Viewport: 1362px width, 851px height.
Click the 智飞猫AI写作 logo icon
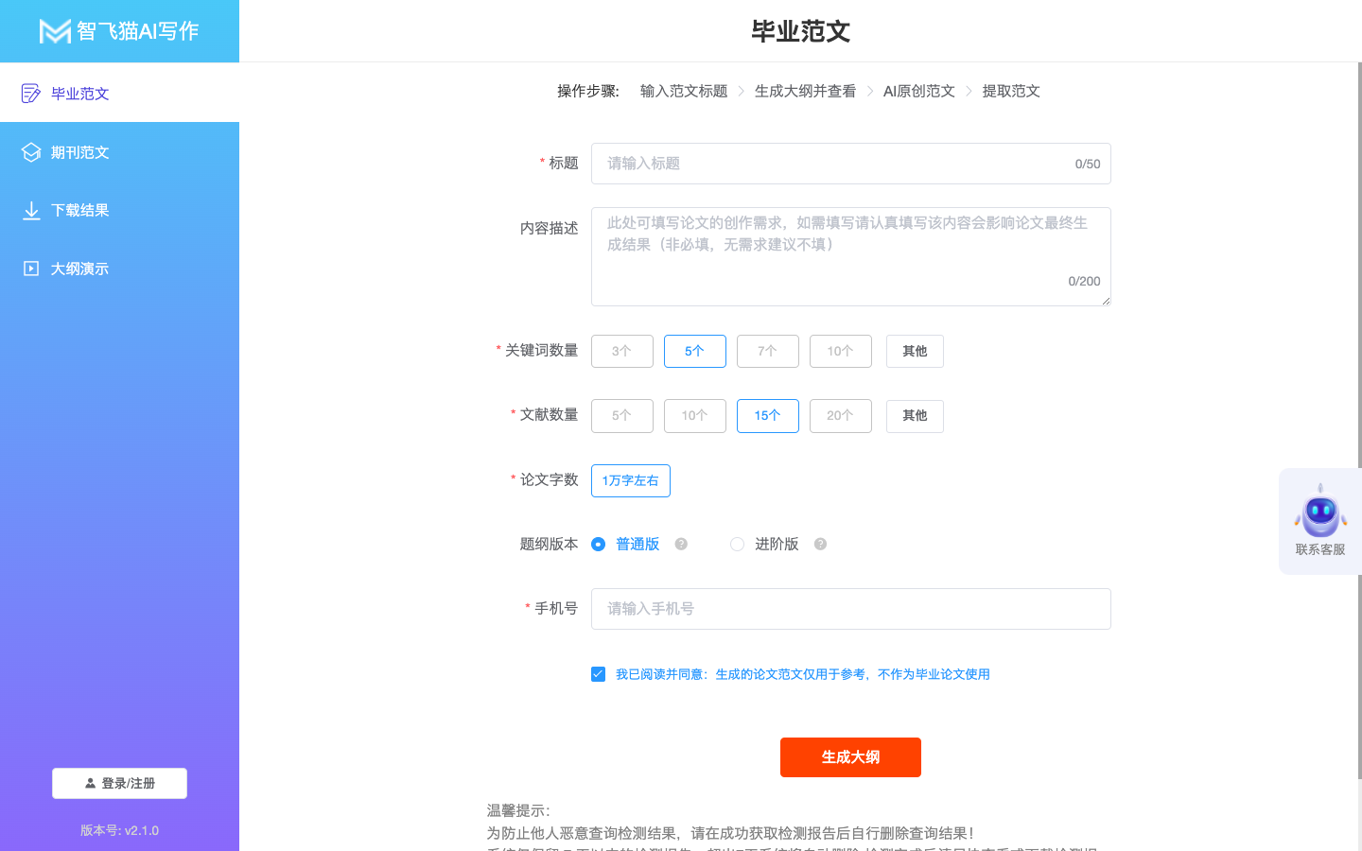pyautogui.click(x=55, y=31)
